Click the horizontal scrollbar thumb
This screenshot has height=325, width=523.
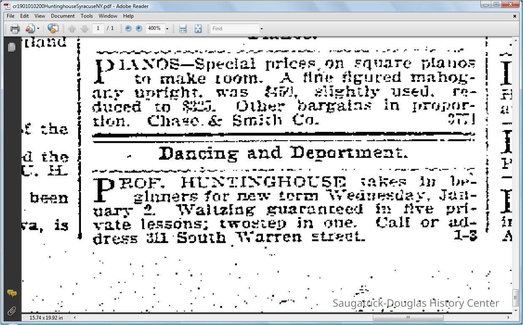[x=408, y=318]
